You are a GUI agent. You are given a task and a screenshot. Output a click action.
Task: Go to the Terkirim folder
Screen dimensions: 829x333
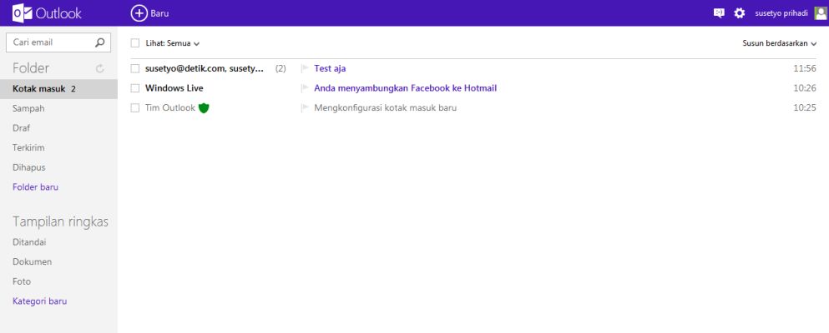point(28,147)
